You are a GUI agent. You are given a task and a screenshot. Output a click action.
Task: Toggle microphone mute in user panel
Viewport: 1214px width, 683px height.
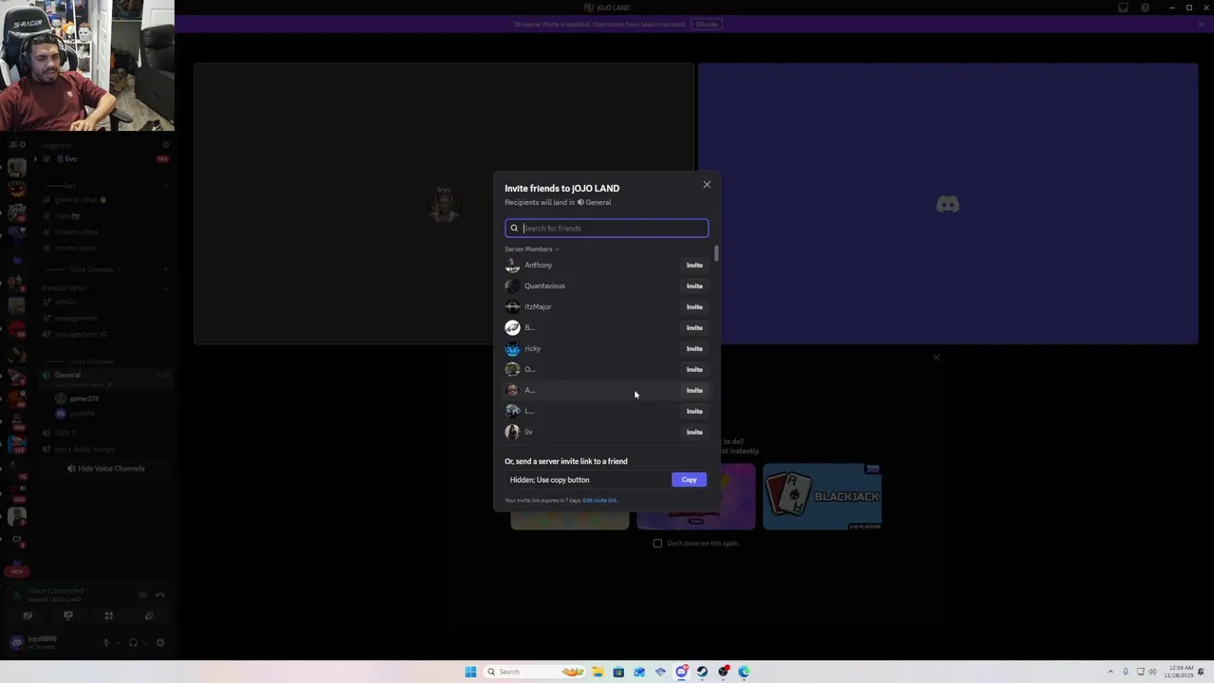(x=106, y=643)
